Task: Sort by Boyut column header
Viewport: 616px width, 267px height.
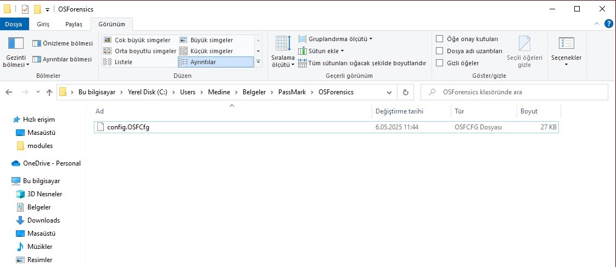Action: click(x=539, y=111)
